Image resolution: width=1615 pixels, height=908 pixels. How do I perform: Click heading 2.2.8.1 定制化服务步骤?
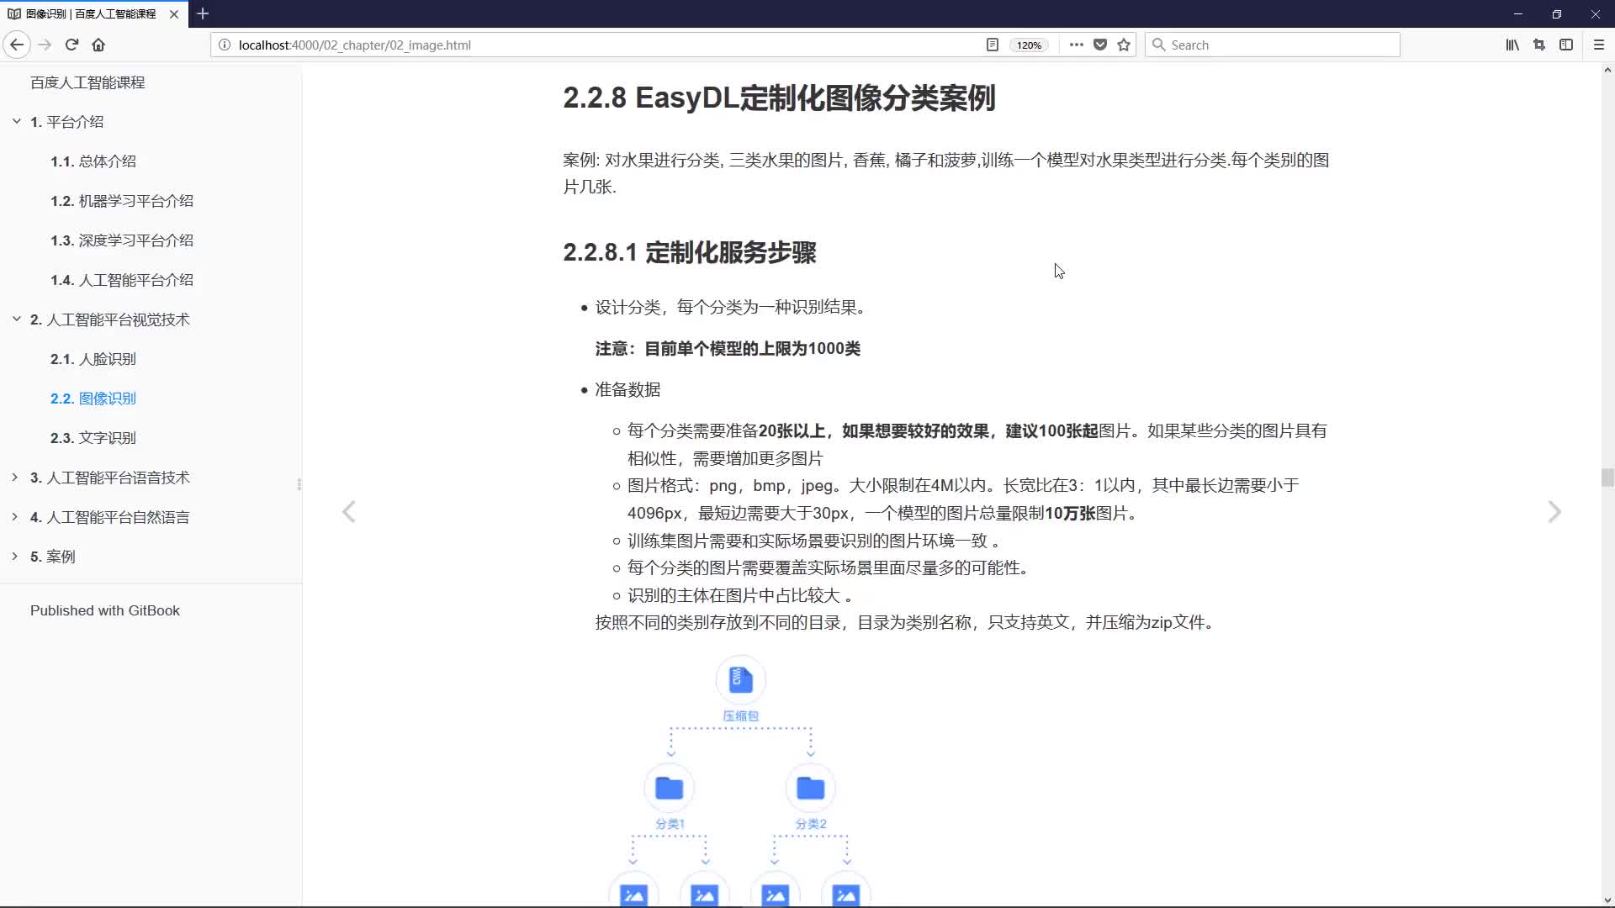tap(690, 252)
